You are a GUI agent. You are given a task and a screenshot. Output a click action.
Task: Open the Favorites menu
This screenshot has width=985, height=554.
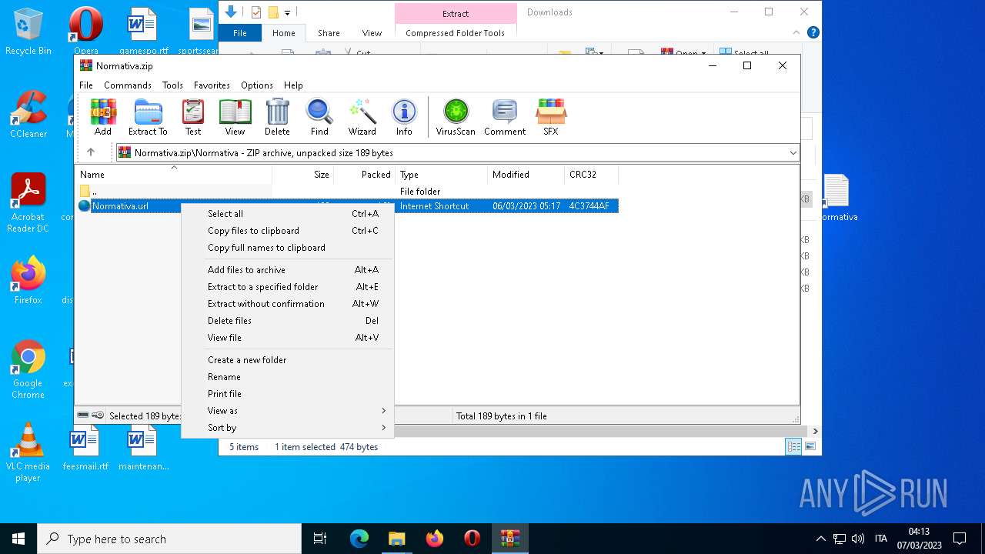[212, 85]
